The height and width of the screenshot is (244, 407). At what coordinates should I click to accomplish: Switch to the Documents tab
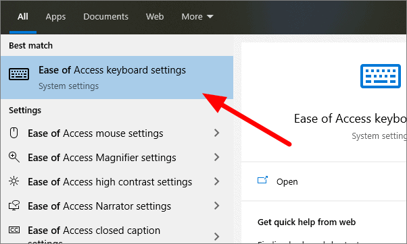(105, 17)
